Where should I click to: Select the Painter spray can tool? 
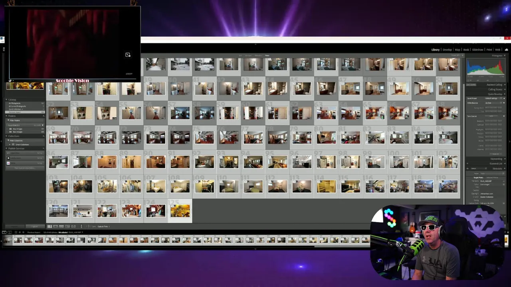point(81,226)
